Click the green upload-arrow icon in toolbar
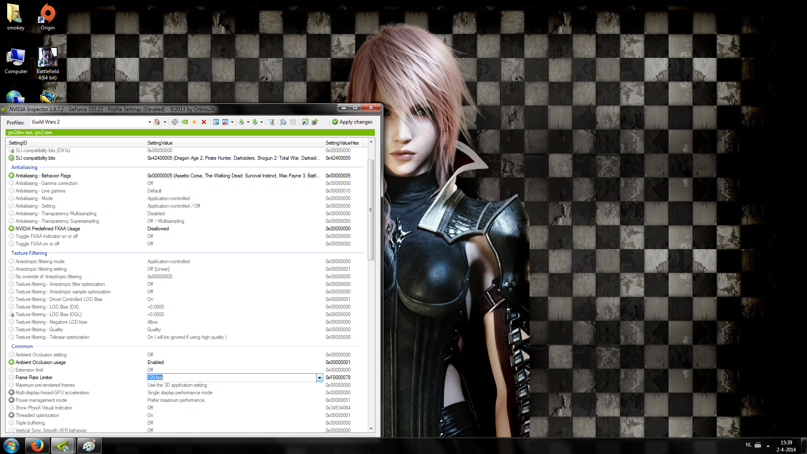 point(314,122)
